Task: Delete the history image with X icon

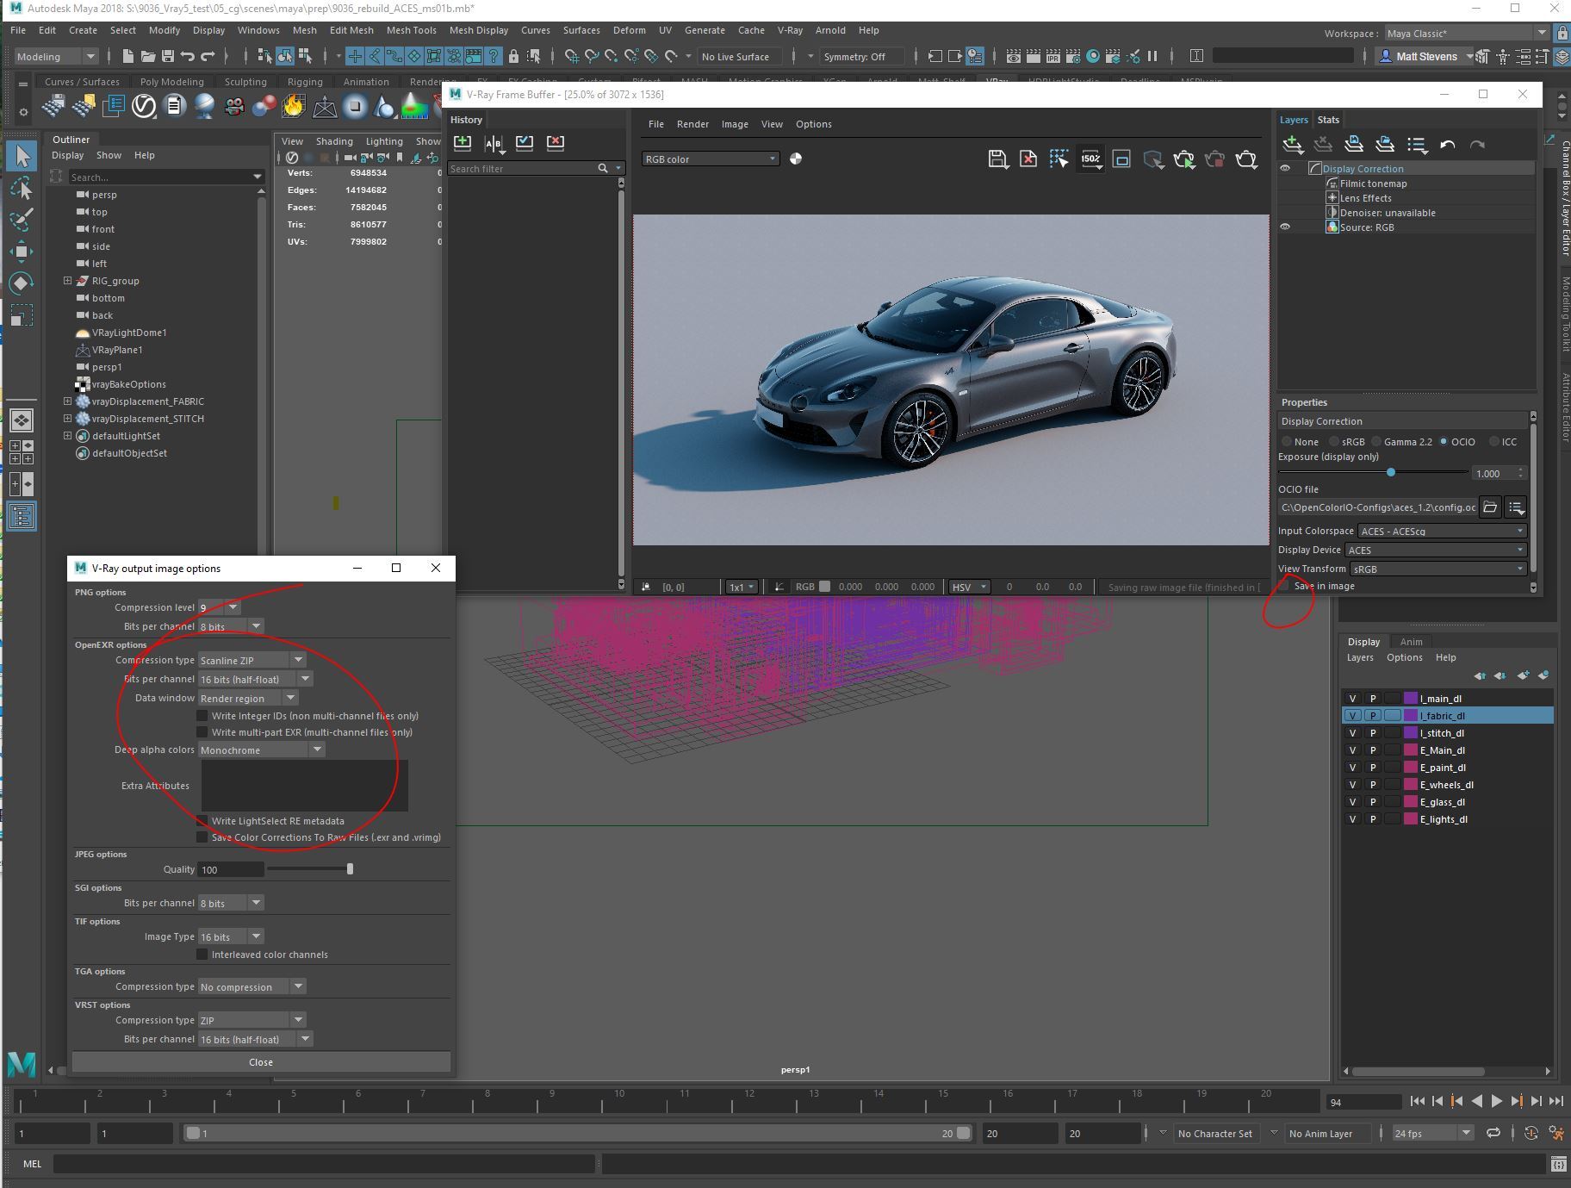Action: click(x=556, y=142)
